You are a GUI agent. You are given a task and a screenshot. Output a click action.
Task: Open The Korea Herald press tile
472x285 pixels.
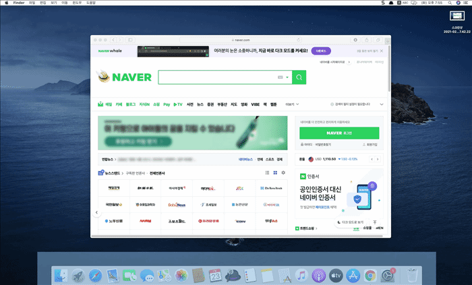click(x=271, y=188)
